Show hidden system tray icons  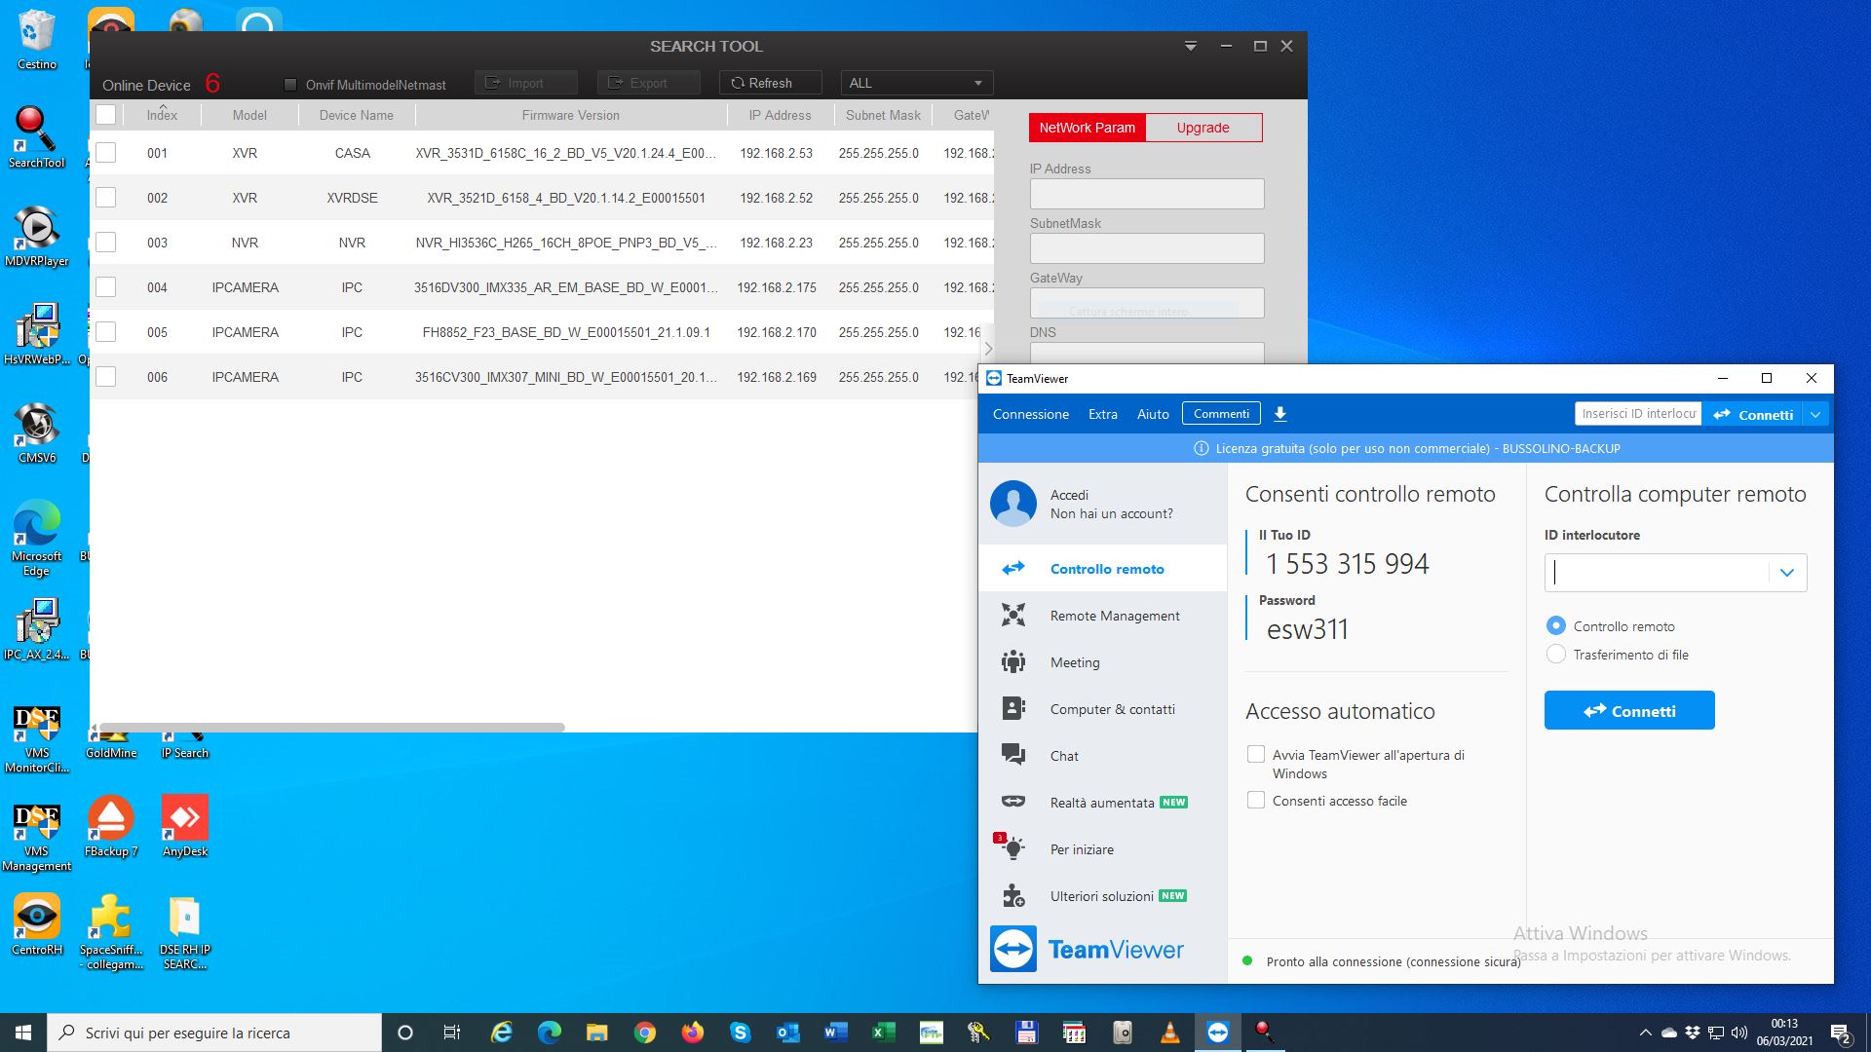1645,1033
